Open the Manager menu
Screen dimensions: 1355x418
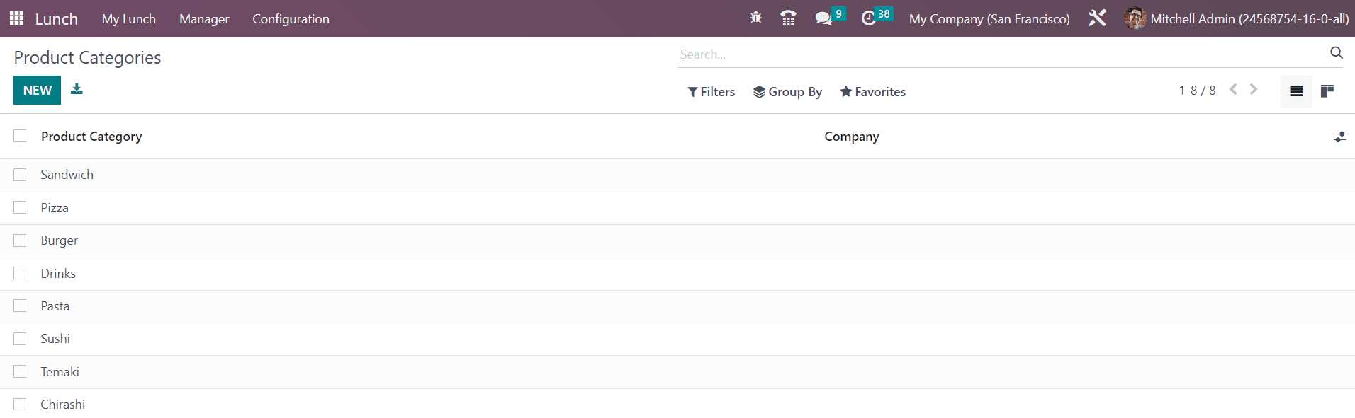pos(204,19)
